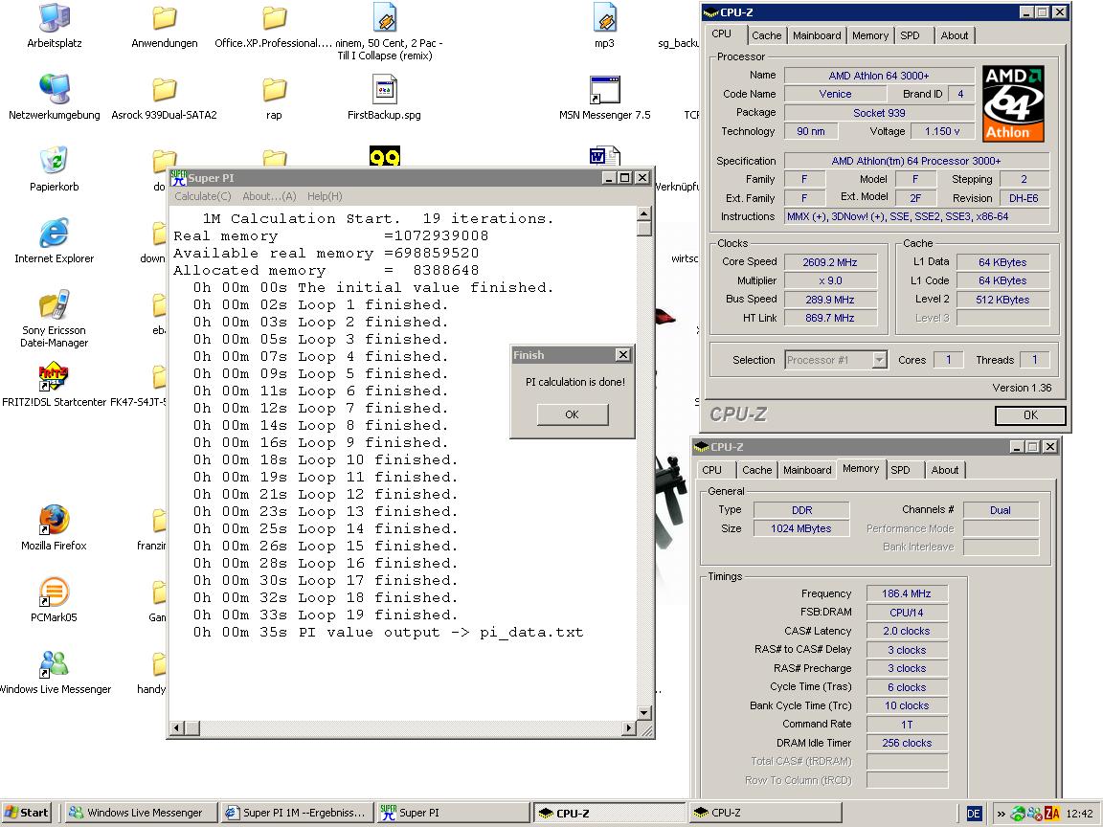Image resolution: width=1103 pixels, height=827 pixels.
Task: Click the Windows Start button
Action: pos(27,813)
